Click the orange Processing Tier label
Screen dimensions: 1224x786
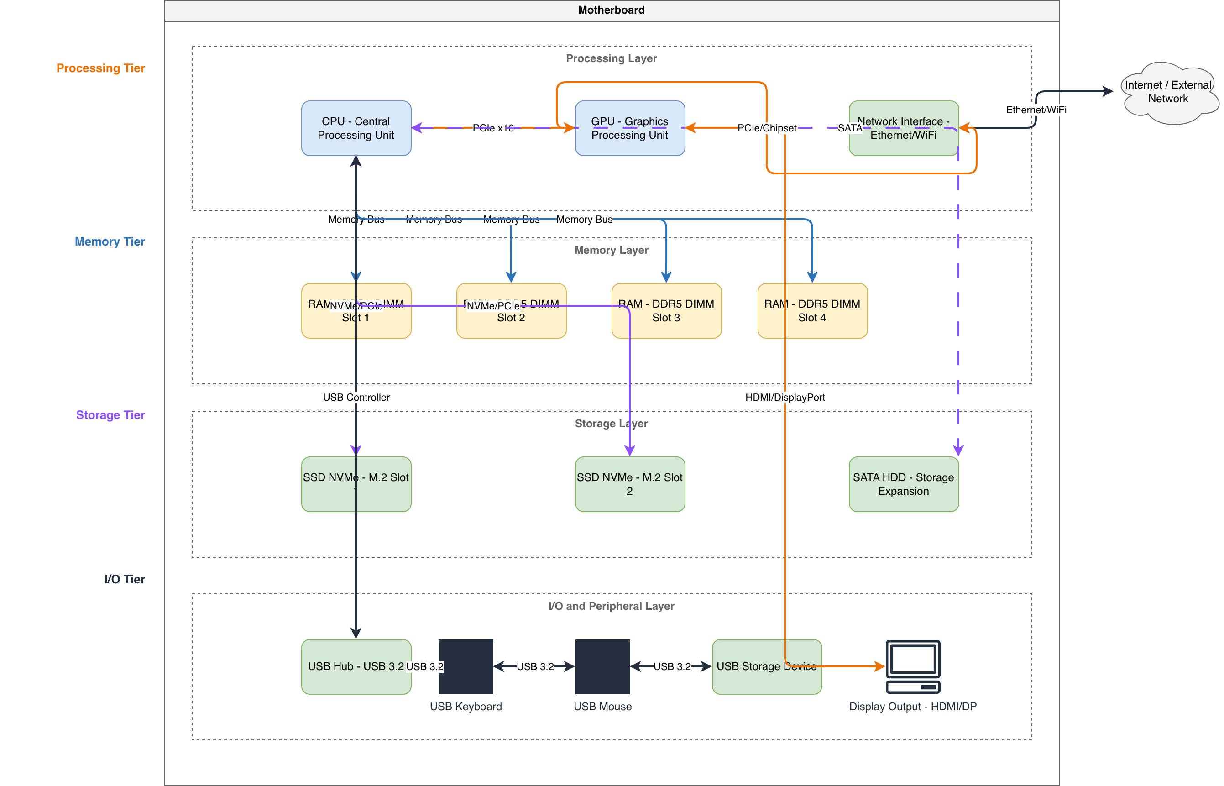point(100,68)
